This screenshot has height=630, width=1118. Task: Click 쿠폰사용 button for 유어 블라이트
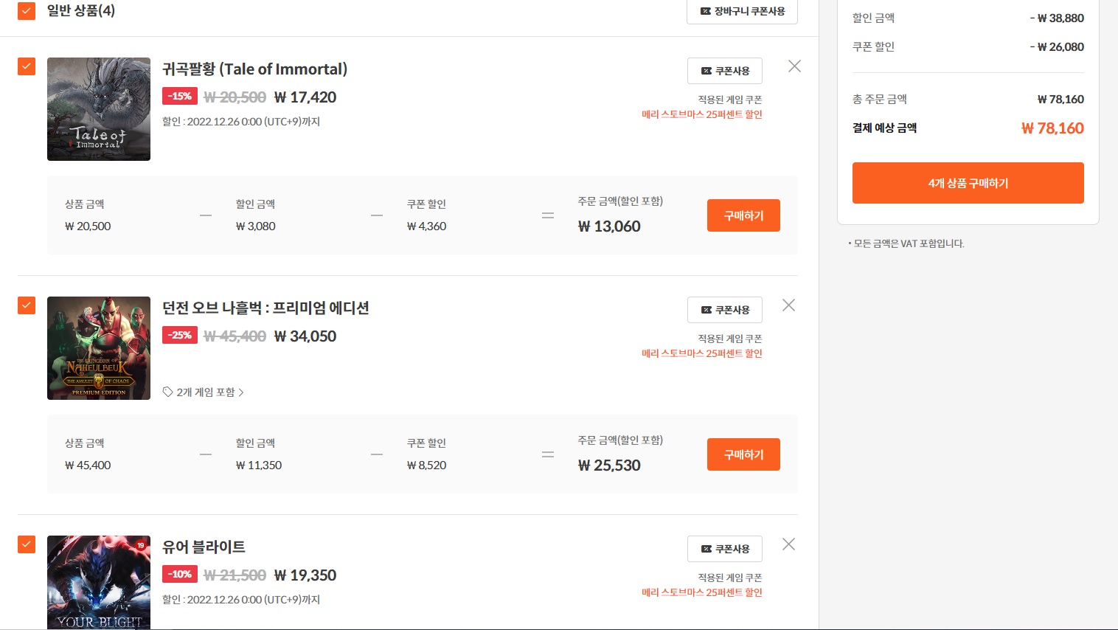[725, 549]
